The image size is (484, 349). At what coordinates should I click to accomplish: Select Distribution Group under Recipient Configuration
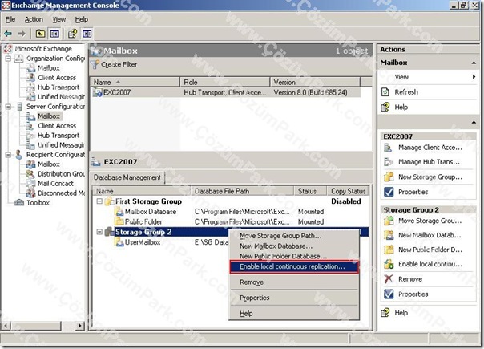point(61,174)
